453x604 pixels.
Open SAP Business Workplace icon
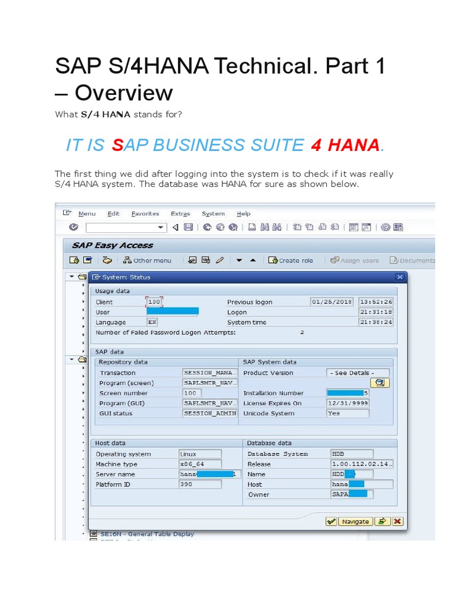tap(107, 260)
